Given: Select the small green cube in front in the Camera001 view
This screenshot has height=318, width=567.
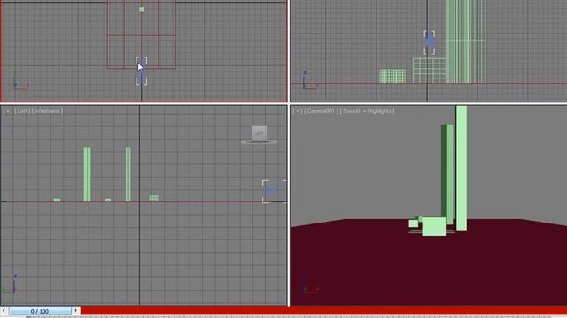Looking at the screenshot, I should [433, 226].
